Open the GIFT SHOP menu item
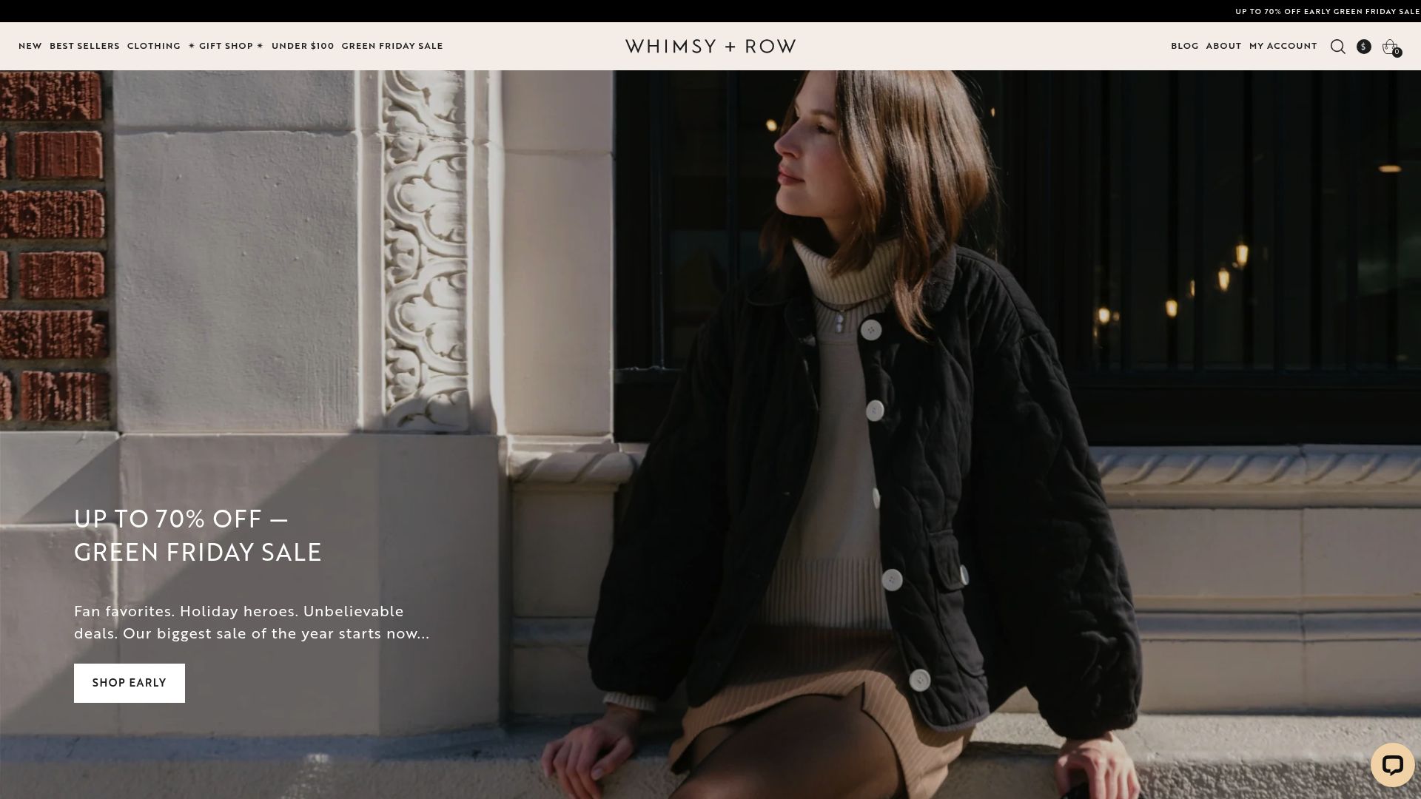 pyautogui.click(x=227, y=45)
